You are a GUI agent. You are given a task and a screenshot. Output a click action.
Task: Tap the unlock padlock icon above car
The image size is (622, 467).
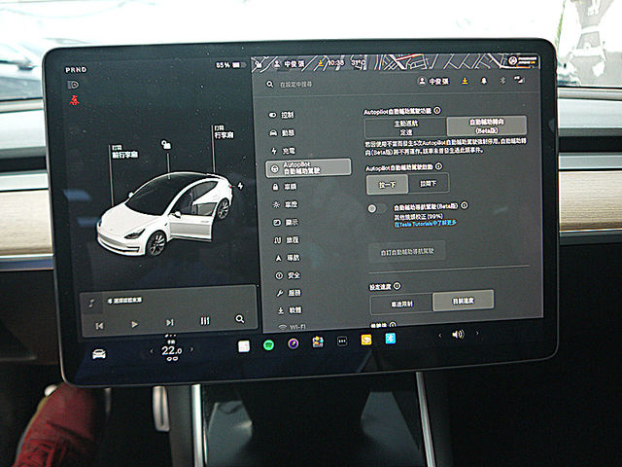click(x=166, y=145)
